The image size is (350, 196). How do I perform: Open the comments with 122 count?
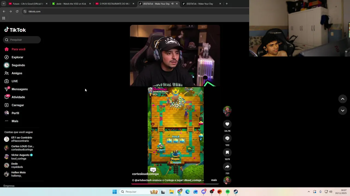[x=227, y=138]
